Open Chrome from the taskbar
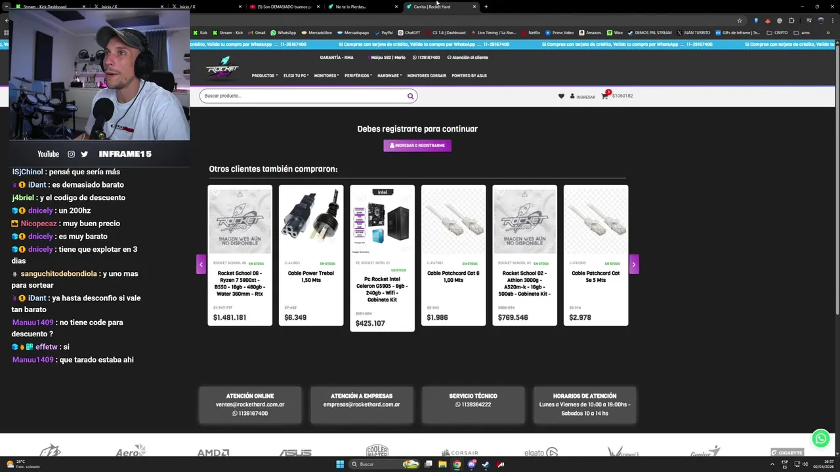 coord(457,464)
